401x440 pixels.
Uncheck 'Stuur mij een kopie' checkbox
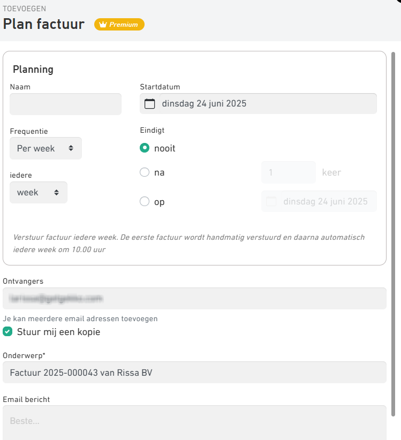point(8,332)
